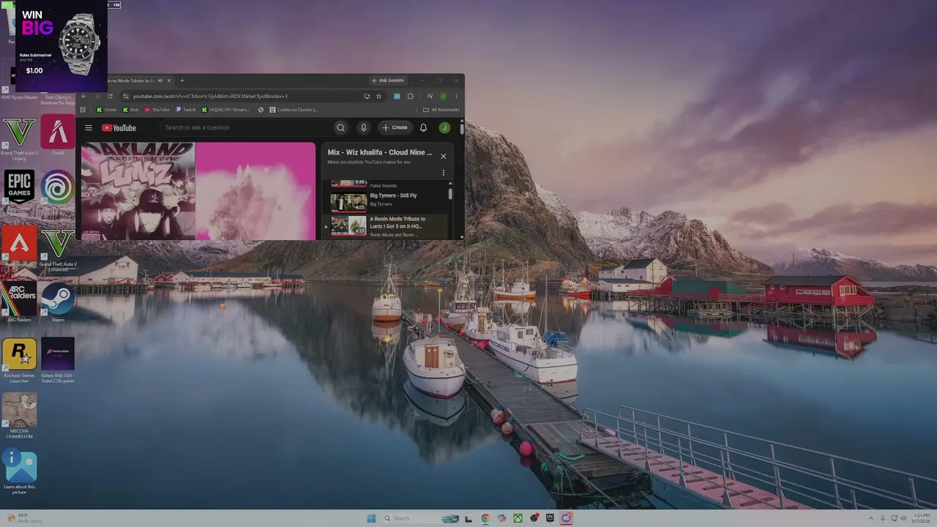Start voice search with the microphone icon

[x=363, y=127]
